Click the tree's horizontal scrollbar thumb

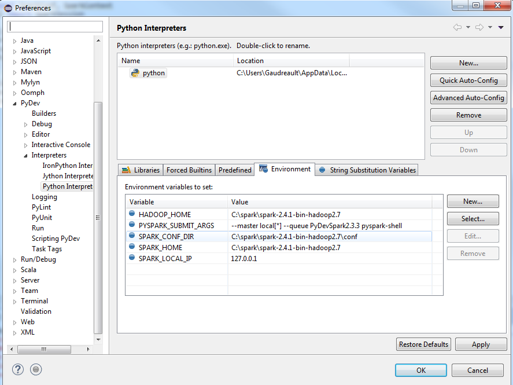(x=44, y=349)
